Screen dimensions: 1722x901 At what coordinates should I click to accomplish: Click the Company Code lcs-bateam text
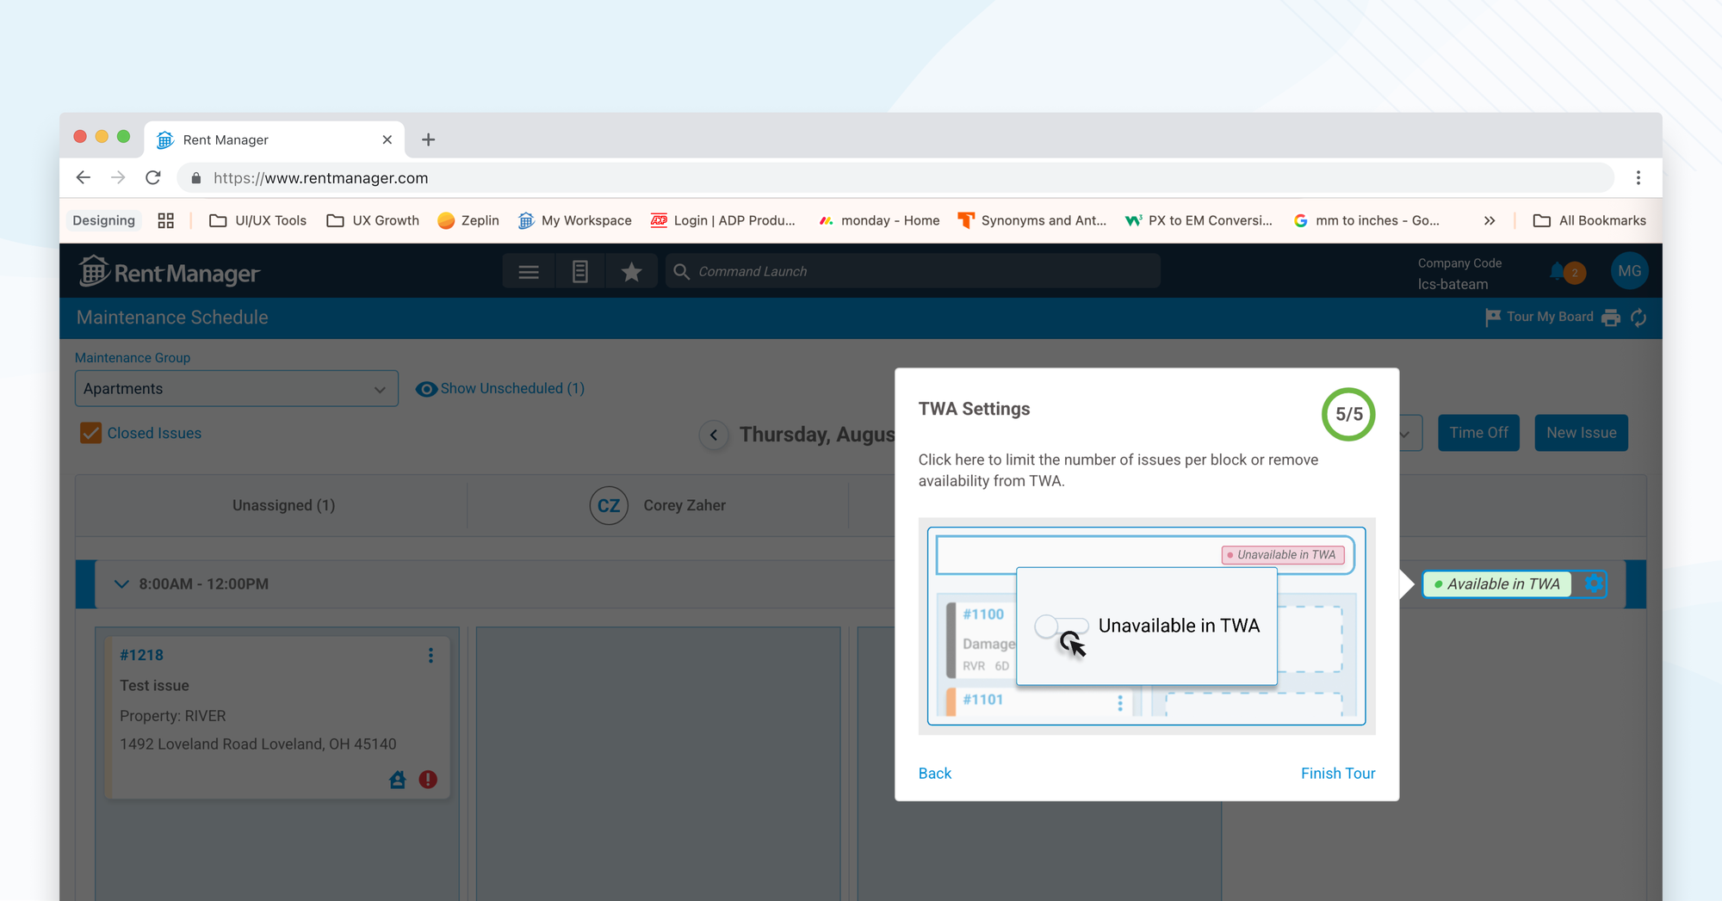tap(1459, 274)
